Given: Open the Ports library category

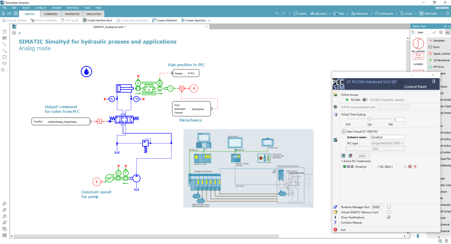Looking at the screenshot, I should 439,47.
